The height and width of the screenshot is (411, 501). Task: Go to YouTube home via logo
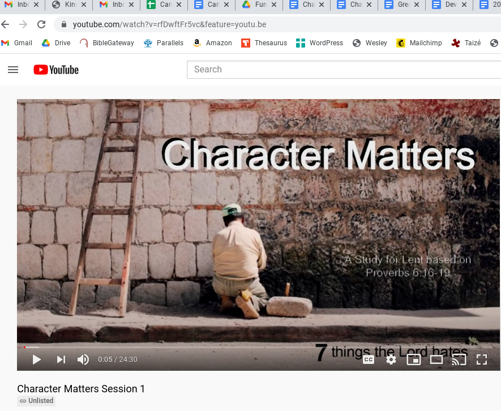click(x=56, y=70)
